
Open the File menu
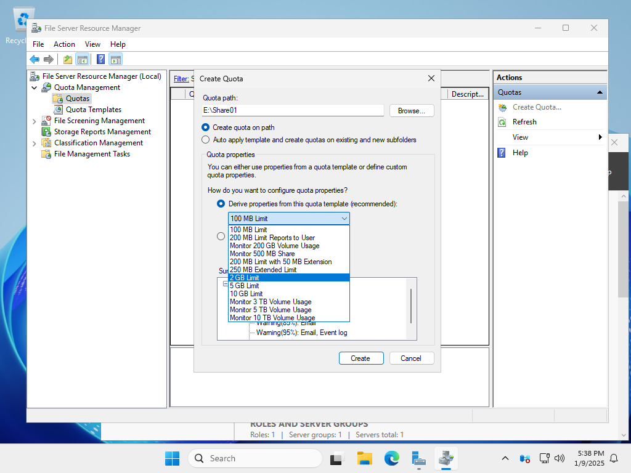38,44
